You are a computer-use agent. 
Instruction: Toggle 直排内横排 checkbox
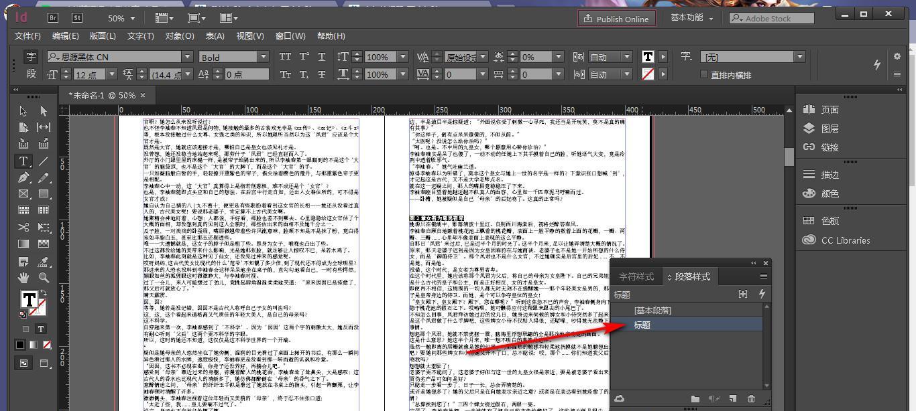pyautogui.click(x=703, y=74)
